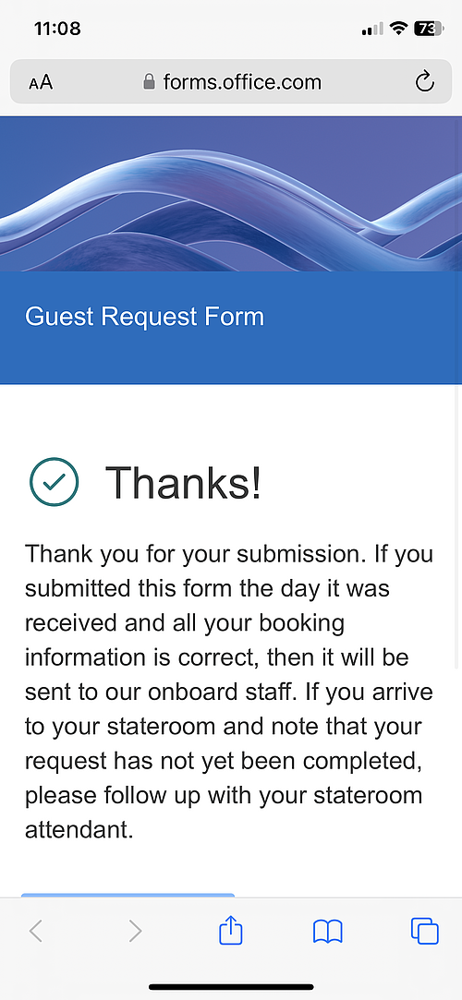Select the forms.office.com address field
This screenshot has height=1000, width=462.
231,81
